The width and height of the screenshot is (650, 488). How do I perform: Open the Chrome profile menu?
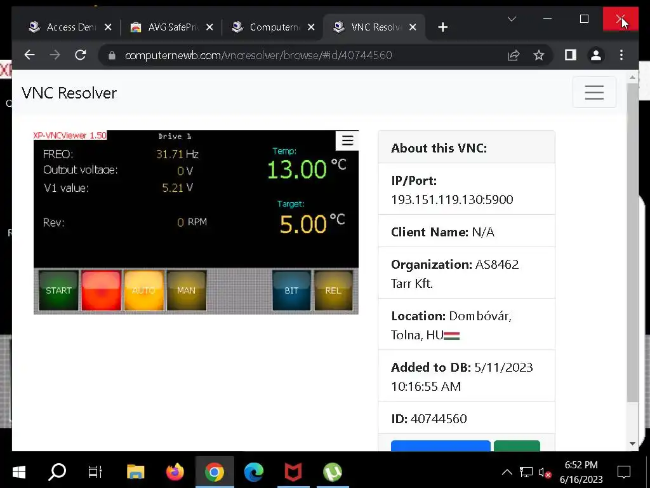[x=595, y=55]
